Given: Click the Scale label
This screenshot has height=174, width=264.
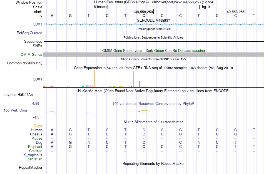Looking at the screenshot, I should [x=38, y=7].
